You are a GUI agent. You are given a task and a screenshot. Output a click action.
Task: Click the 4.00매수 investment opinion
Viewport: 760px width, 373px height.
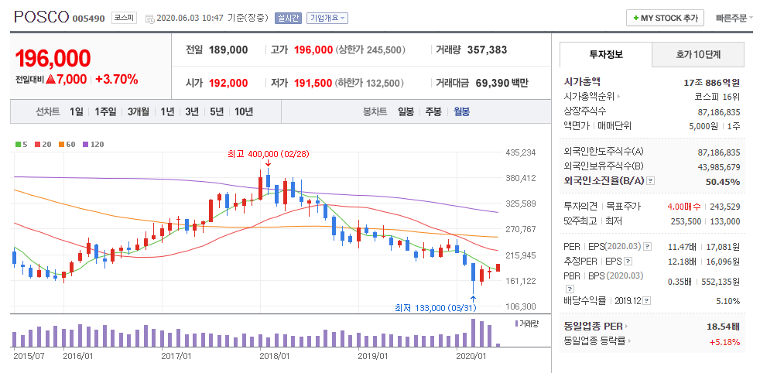pyautogui.click(x=684, y=207)
